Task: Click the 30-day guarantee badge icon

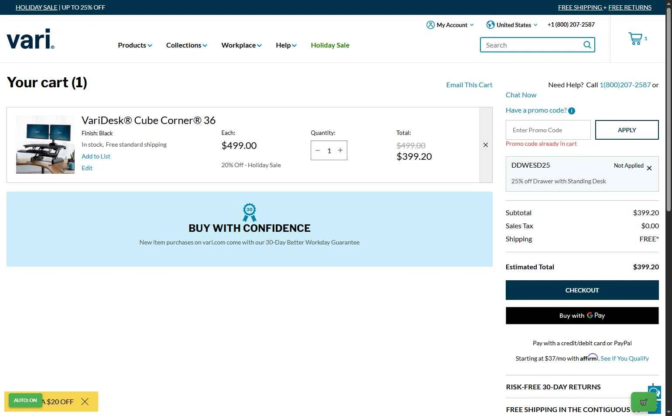Action: (250, 213)
